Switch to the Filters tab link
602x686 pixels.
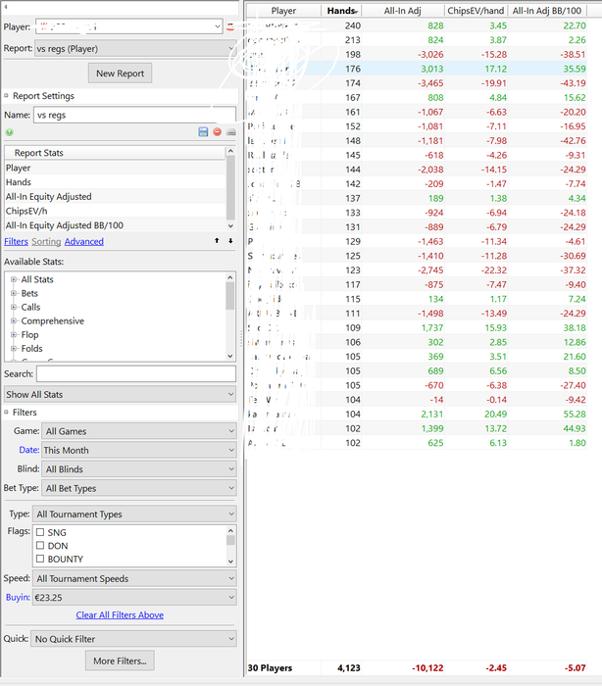[x=17, y=241]
